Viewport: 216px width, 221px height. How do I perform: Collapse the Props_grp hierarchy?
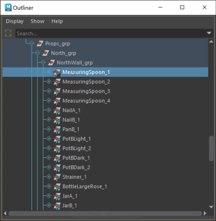pyautogui.click(x=32, y=43)
